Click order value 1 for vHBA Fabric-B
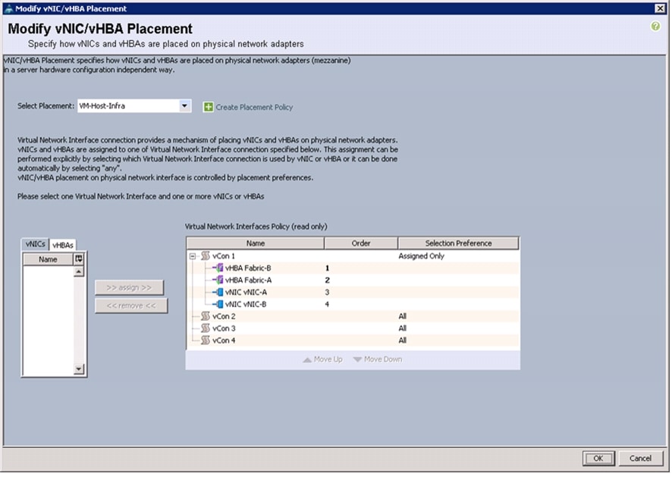 pos(327,268)
